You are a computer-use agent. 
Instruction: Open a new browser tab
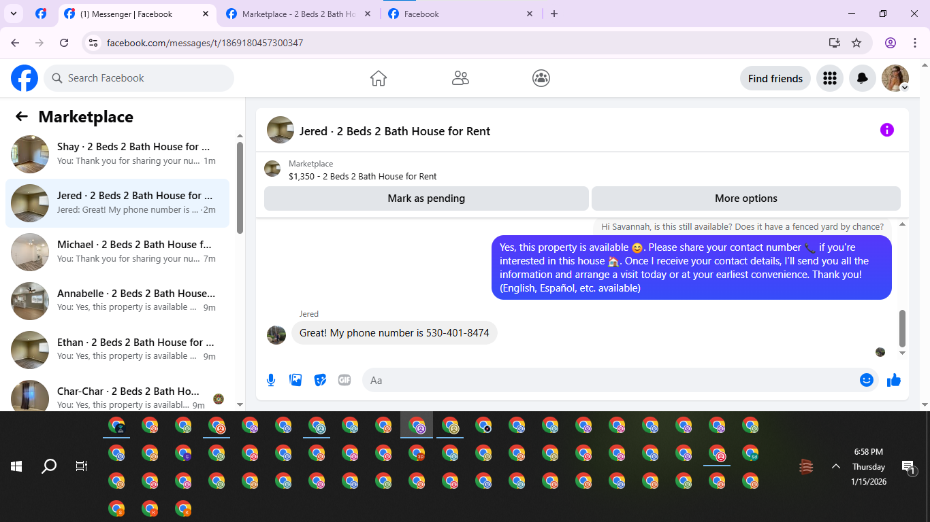(x=554, y=14)
